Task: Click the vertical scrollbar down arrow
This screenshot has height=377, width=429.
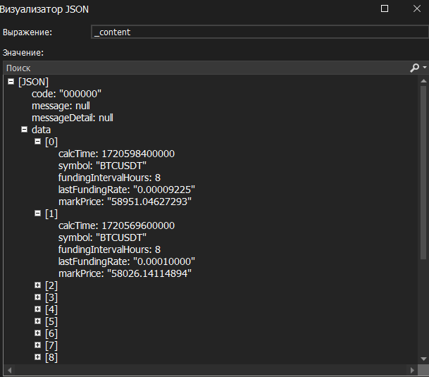Action: (x=423, y=359)
